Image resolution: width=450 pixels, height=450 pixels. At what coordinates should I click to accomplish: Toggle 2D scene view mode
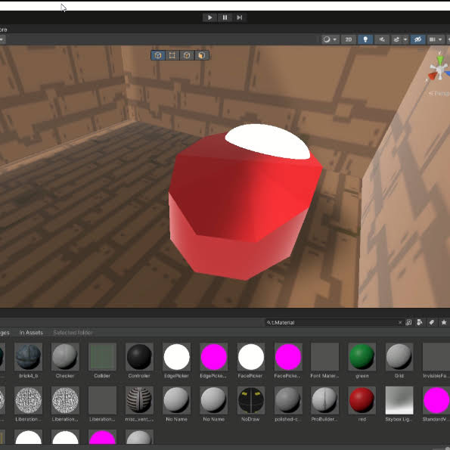[x=349, y=39]
